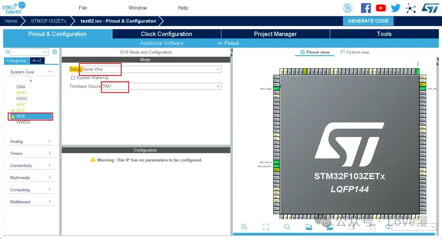Viewport: 442px width, 239px height.
Task: Open the Twitter page icon
Action: pyautogui.click(x=395, y=8)
